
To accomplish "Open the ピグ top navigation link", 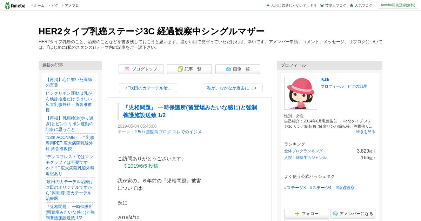I will click(x=55, y=5).
